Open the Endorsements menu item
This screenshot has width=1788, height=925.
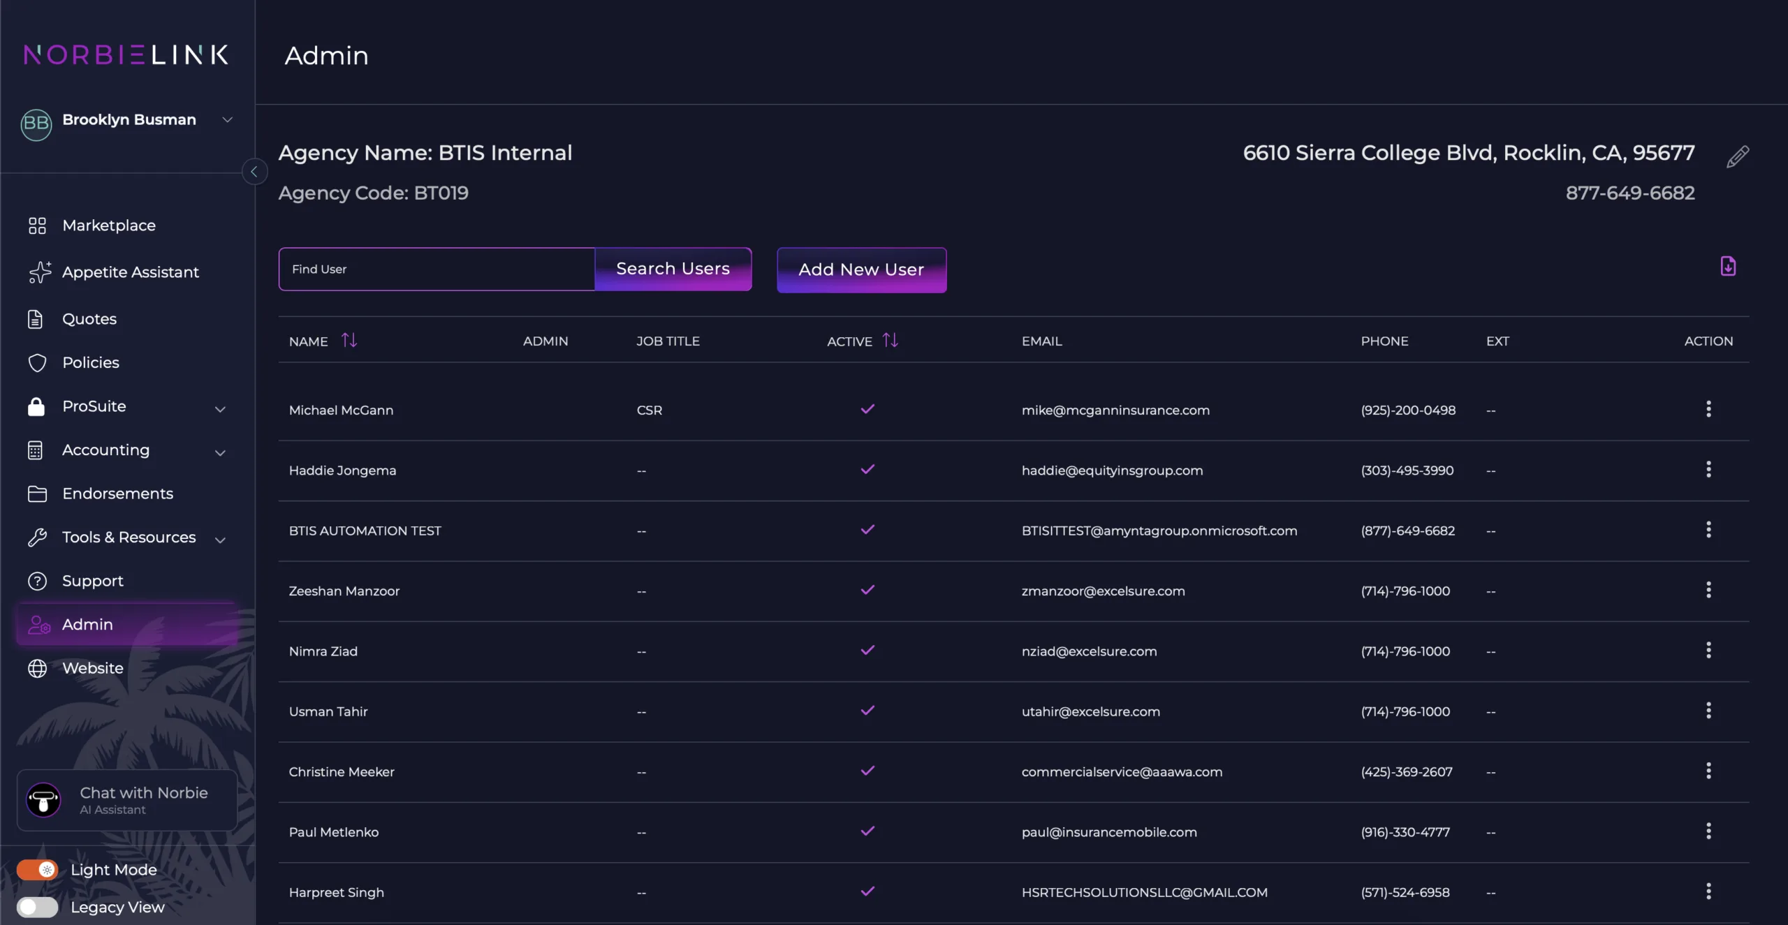[117, 494]
